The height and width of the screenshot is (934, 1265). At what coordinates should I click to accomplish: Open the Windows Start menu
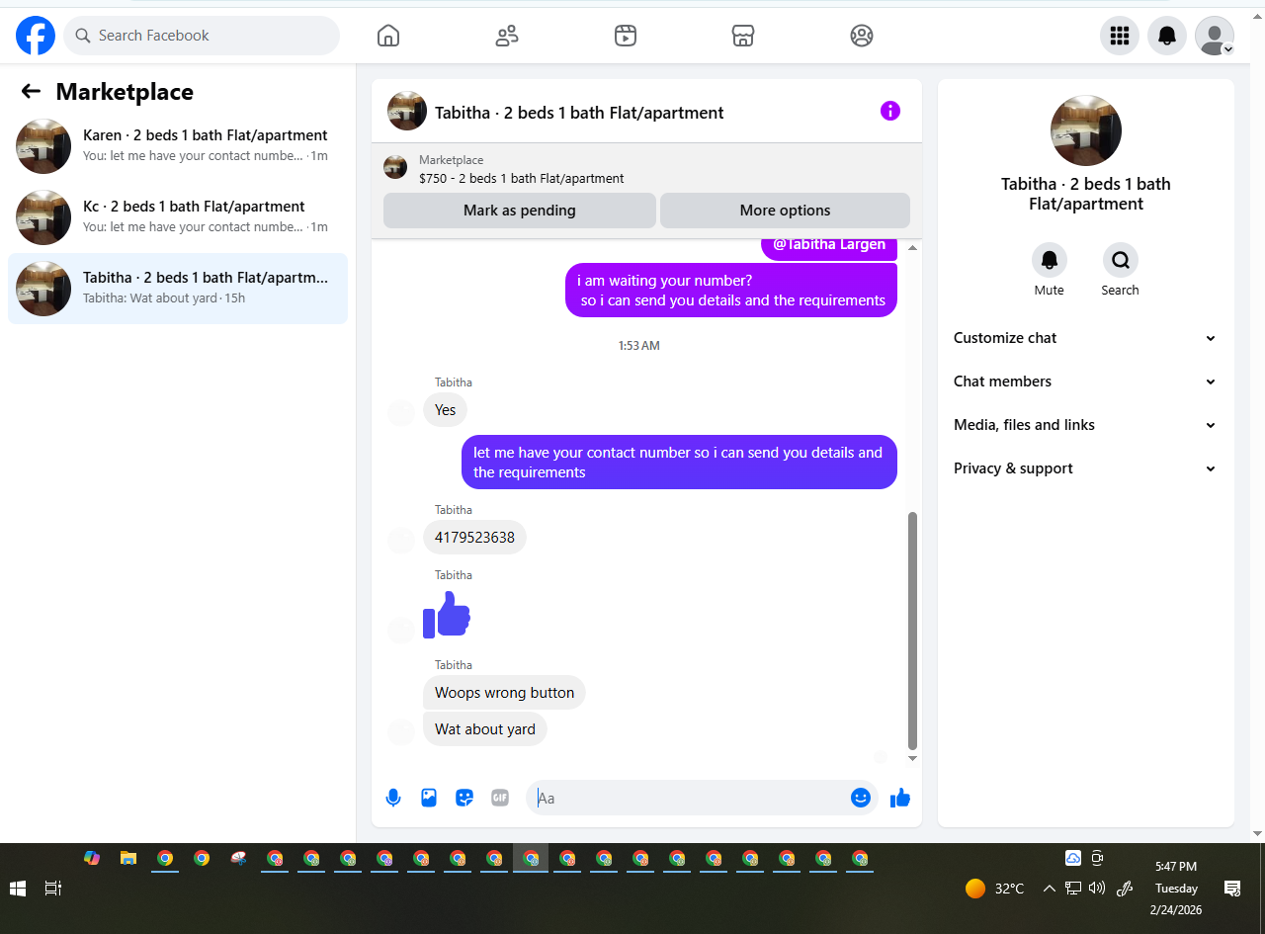18,889
